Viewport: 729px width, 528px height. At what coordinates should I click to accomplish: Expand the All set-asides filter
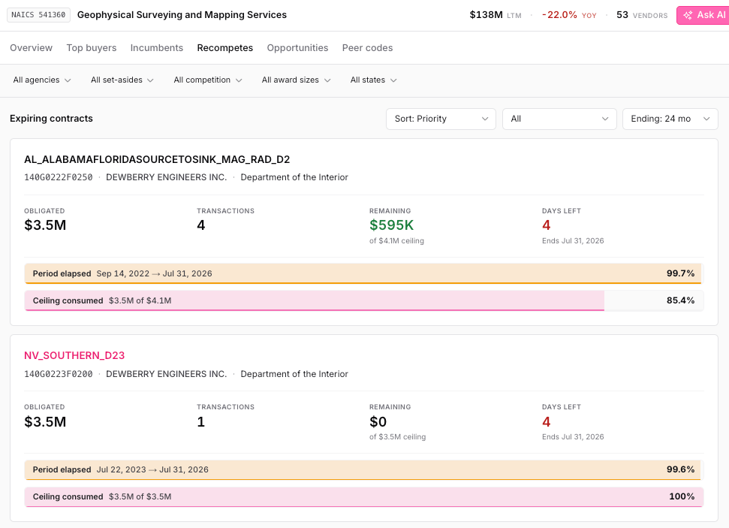pos(122,80)
